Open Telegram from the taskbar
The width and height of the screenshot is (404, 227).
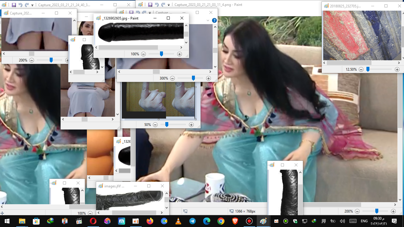[x=193, y=221]
